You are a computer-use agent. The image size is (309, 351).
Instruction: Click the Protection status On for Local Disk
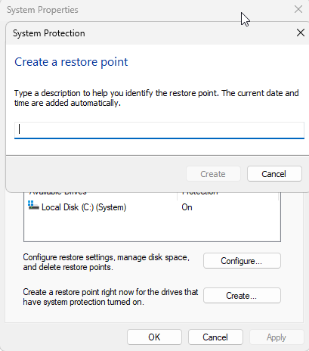pyautogui.click(x=187, y=207)
